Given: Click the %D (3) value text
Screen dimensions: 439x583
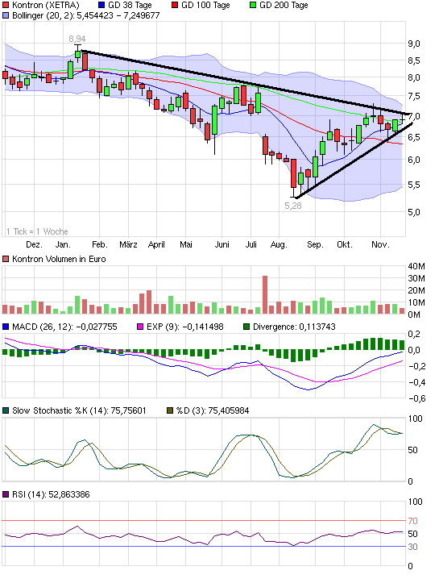Looking at the screenshot, I should tap(213, 410).
